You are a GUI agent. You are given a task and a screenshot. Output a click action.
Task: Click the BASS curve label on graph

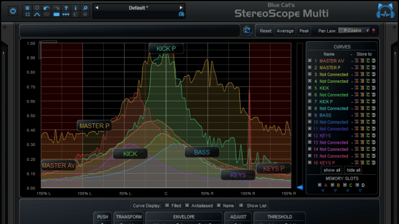202,152
